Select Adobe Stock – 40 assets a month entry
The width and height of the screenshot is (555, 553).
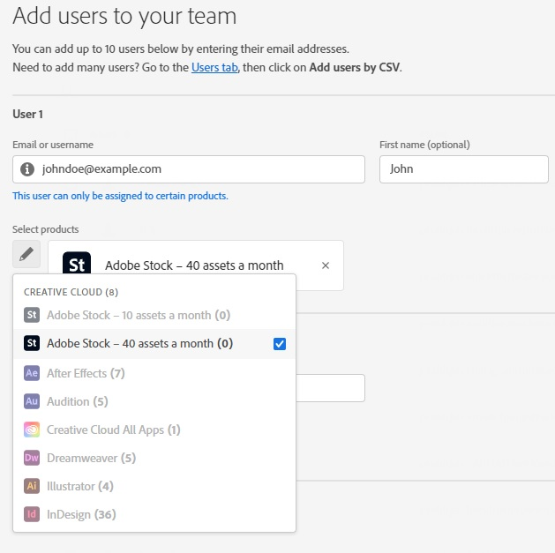[x=154, y=344]
